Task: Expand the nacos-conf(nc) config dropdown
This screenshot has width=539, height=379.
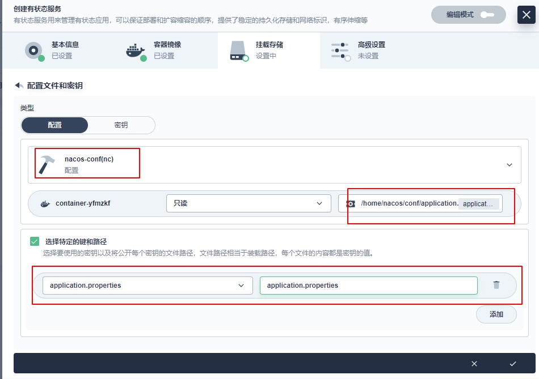Action: [x=274, y=165]
